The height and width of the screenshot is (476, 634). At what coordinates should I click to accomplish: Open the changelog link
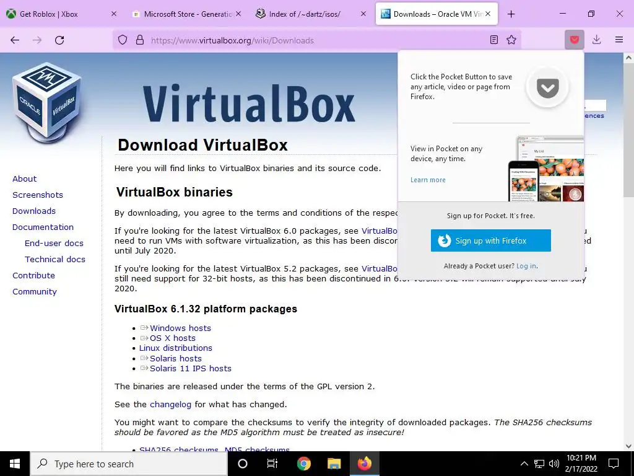pyautogui.click(x=170, y=404)
